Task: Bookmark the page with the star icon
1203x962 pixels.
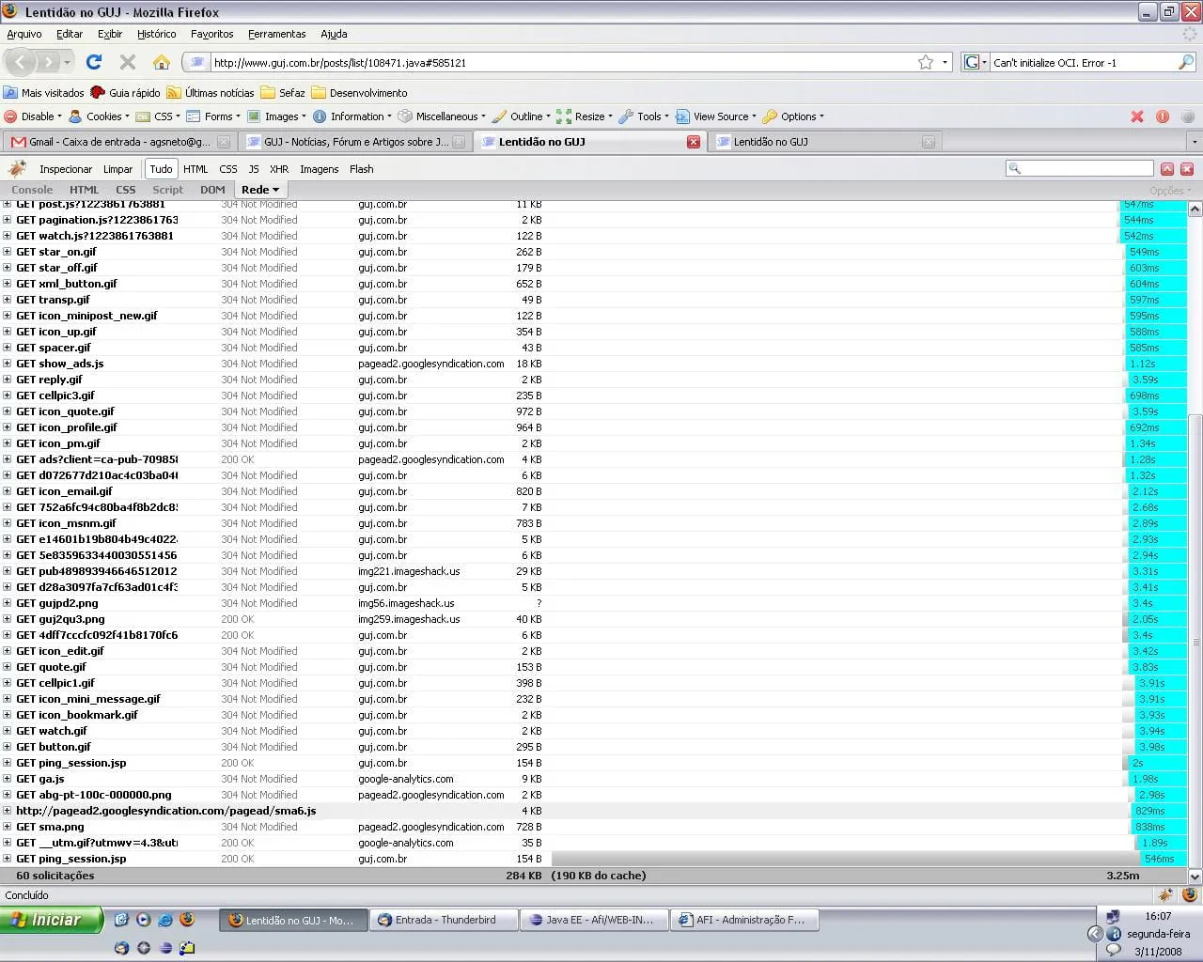Action: point(926,62)
